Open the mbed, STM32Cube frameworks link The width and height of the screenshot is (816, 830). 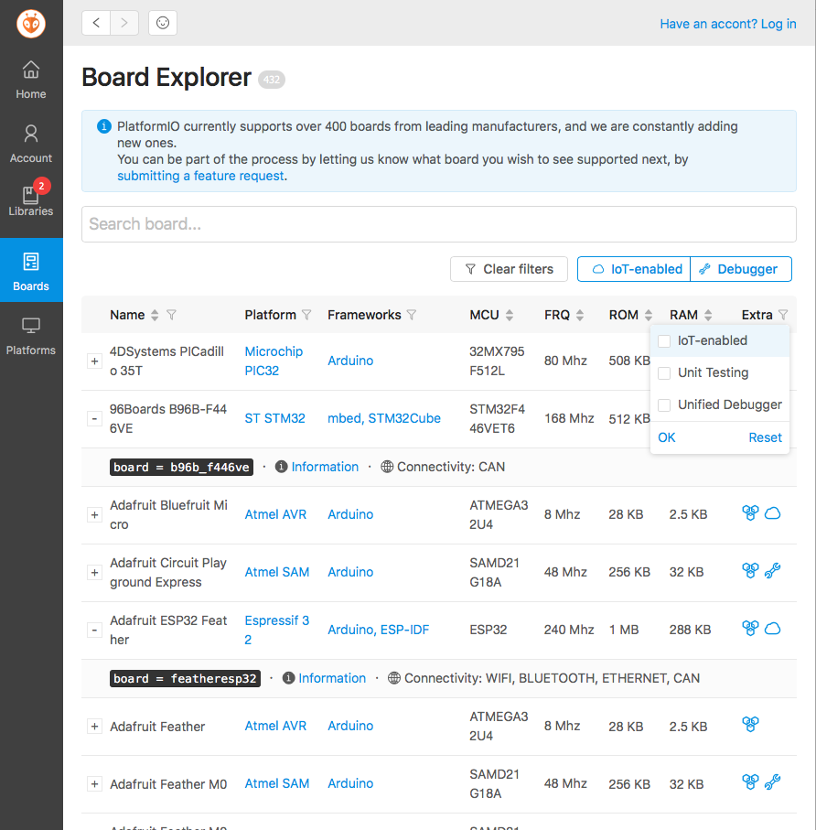[384, 418]
